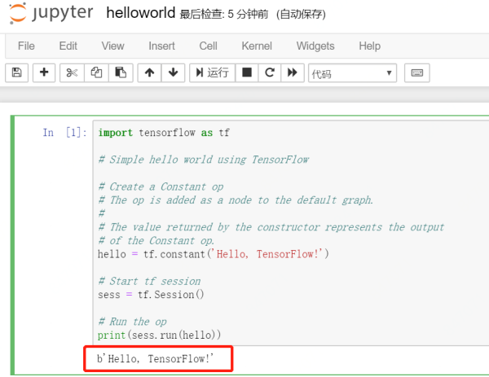
Task: Insert a new cell with plus icon
Action: [x=43, y=73]
